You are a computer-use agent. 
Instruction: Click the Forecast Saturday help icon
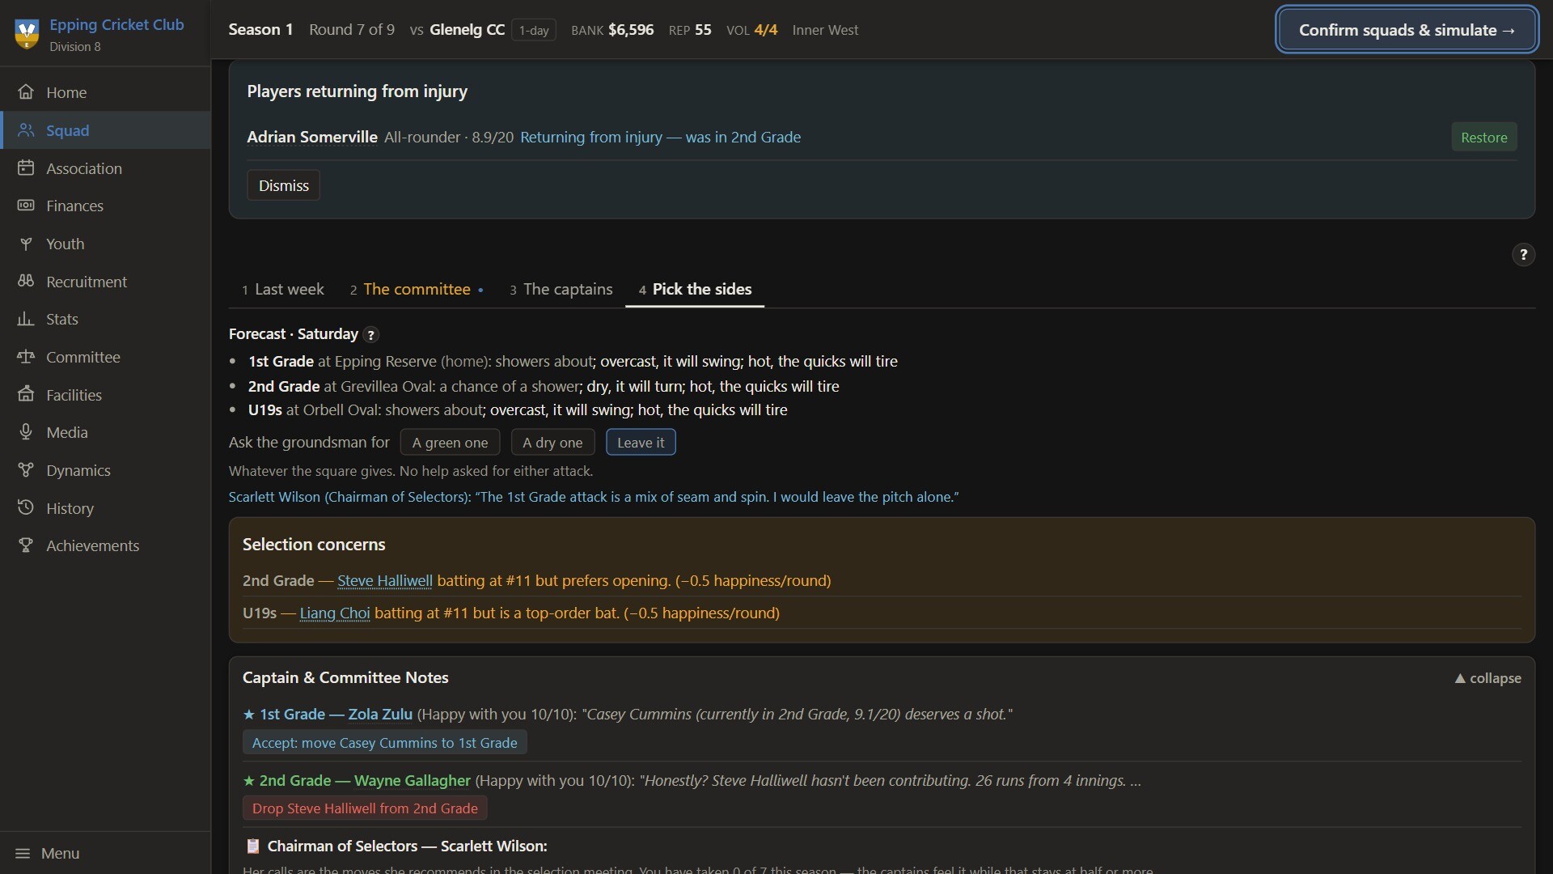pyautogui.click(x=370, y=334)
